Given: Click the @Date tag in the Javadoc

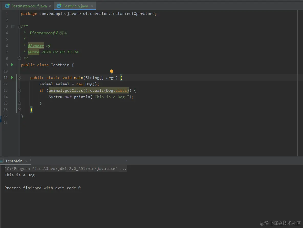Looking at the screenshot, I should (x=34, y=52).
